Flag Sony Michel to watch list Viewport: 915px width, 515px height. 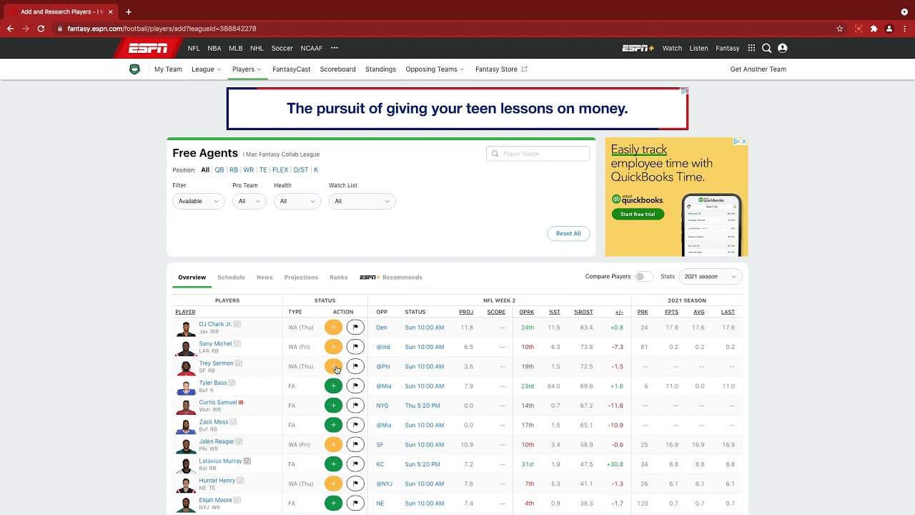(x=355, y=347)
